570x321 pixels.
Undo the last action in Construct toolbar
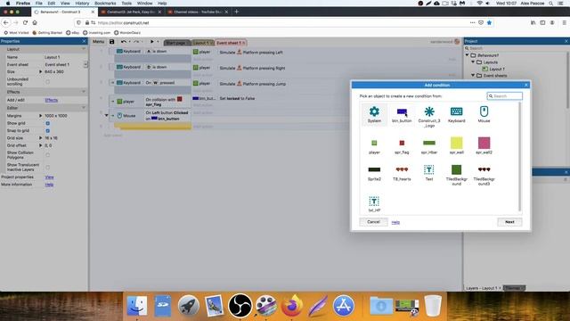124,42
